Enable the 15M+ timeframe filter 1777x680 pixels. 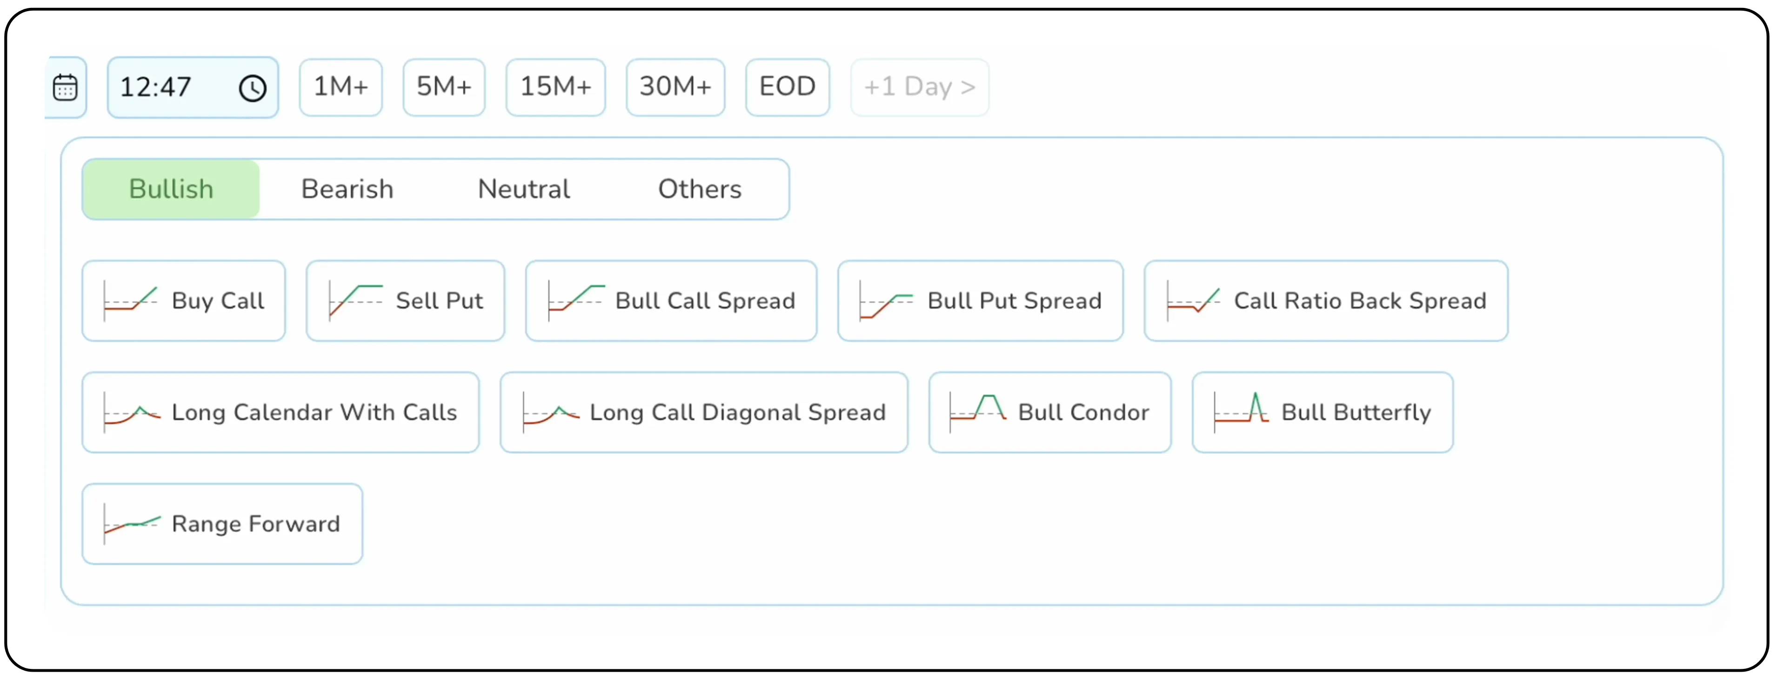(x=555, y=87)
